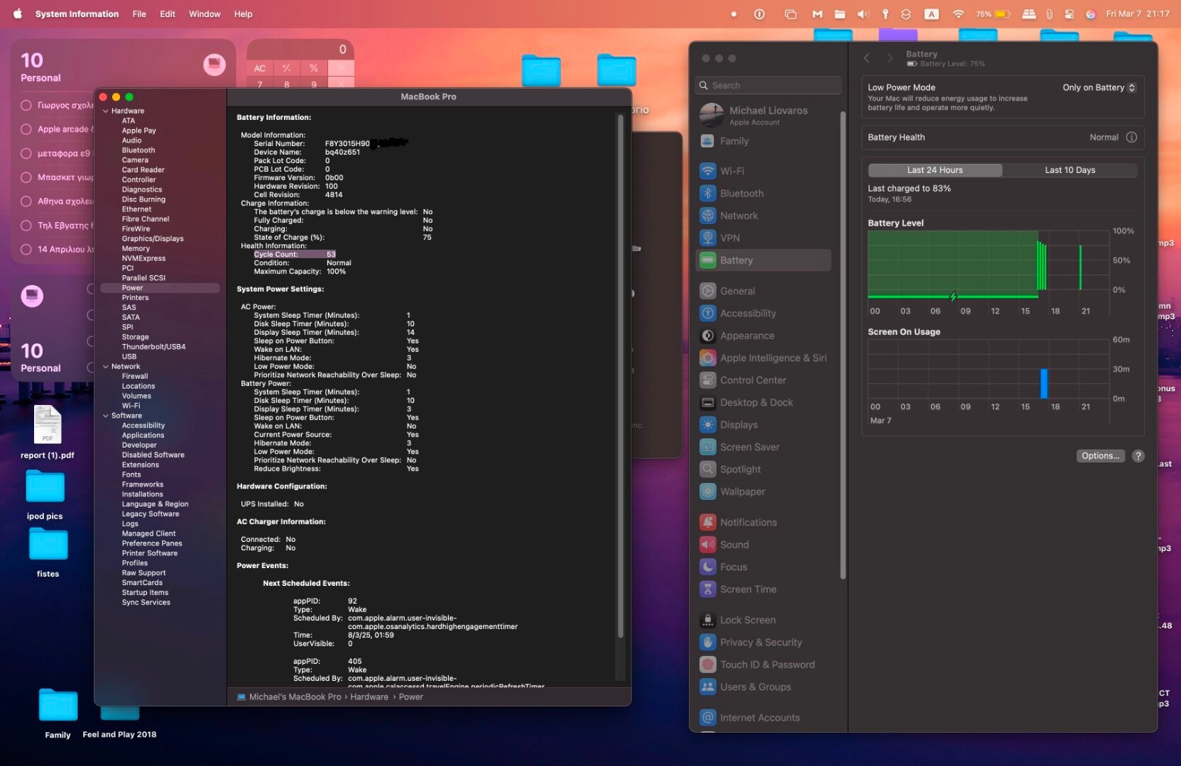
Task: Select ipod pics folder on desktop
Action: [x=45, y=495]
